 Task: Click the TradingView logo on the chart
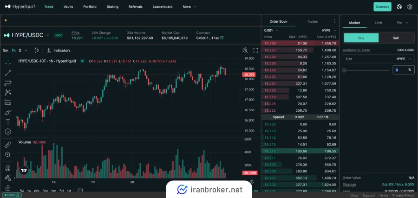24,170
